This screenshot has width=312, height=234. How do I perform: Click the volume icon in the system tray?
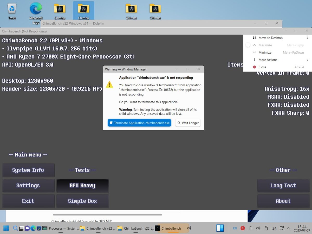tap(258, 228)
